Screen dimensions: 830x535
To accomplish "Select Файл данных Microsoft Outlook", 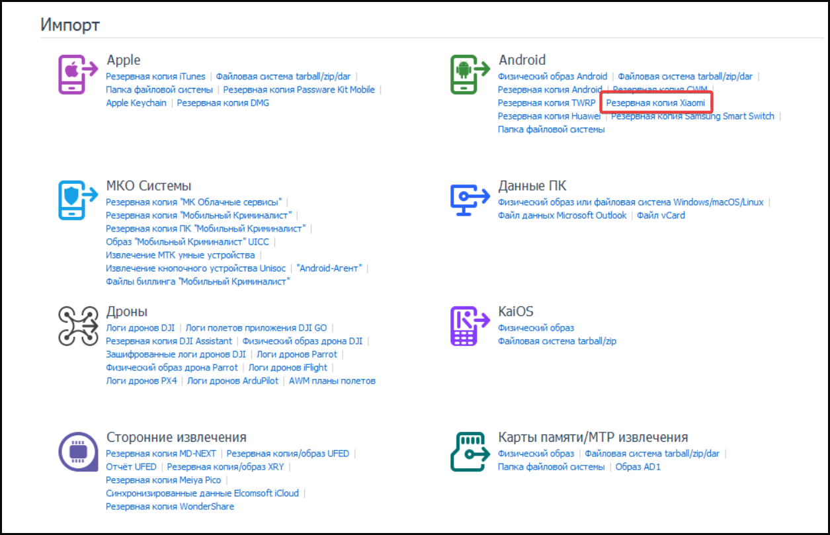I will point(561,216).
